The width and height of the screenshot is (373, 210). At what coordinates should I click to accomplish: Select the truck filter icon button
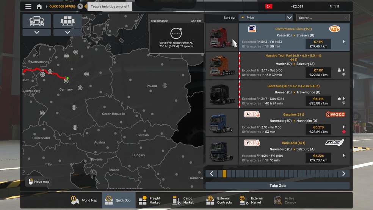[37, 21]
